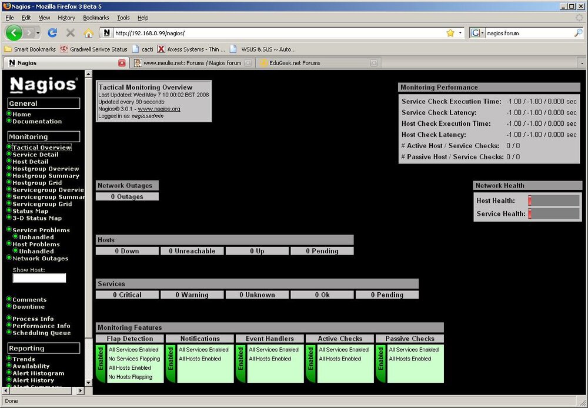The height and width of the screenshot is (408, 588).
Task: Open the Tools menu
Action: point(123,18)
